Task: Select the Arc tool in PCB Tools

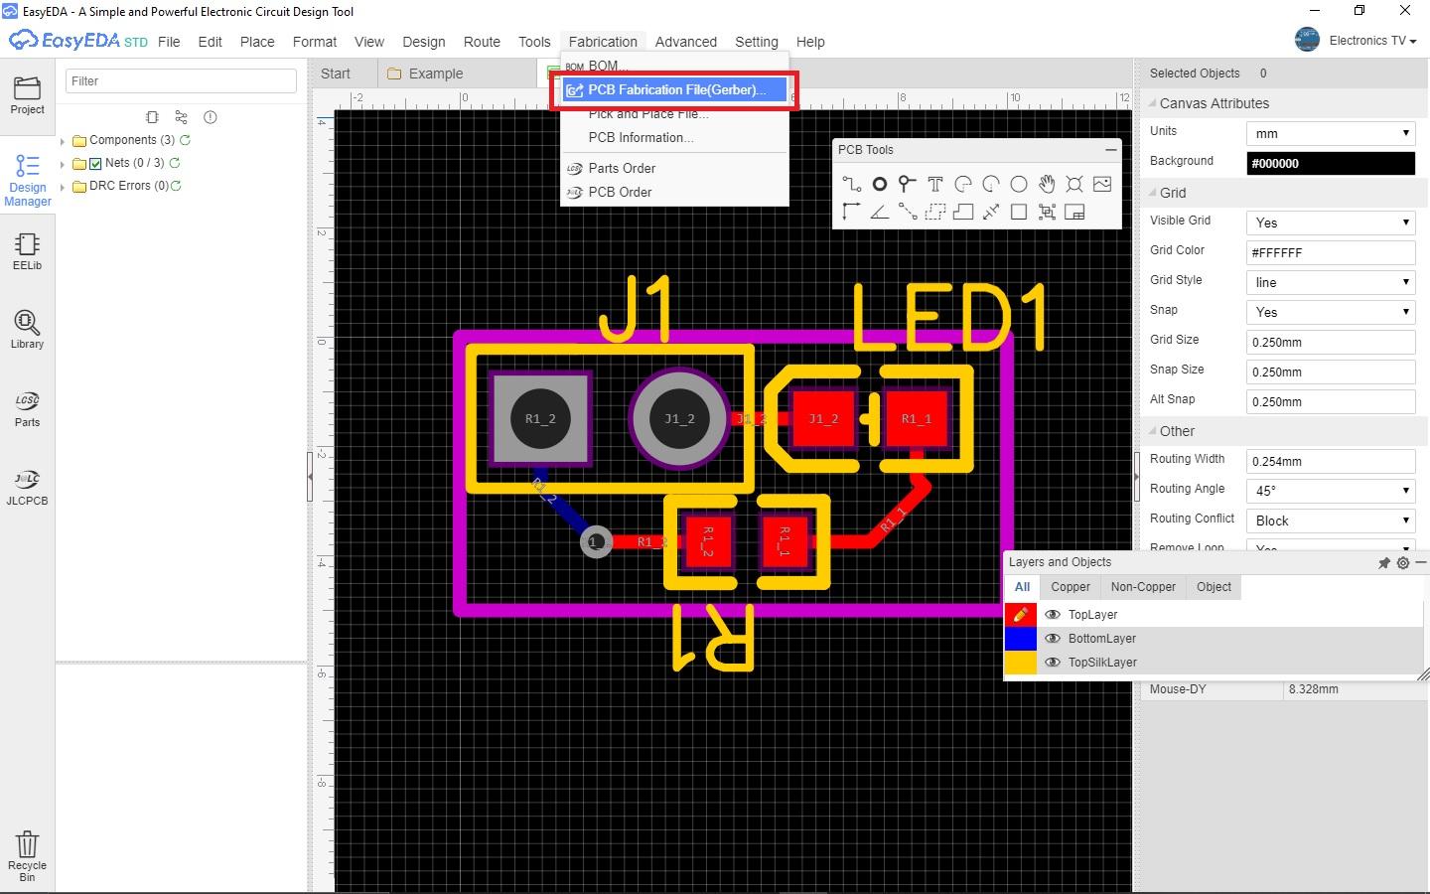Action: click(x=962, y=184)
